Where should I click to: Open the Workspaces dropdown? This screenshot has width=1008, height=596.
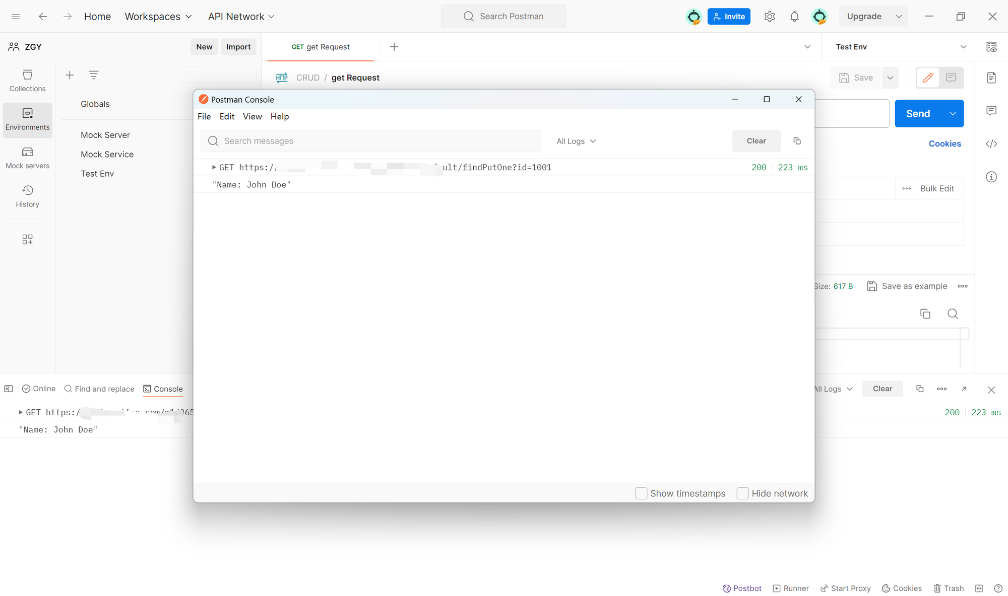click(158, 17)
